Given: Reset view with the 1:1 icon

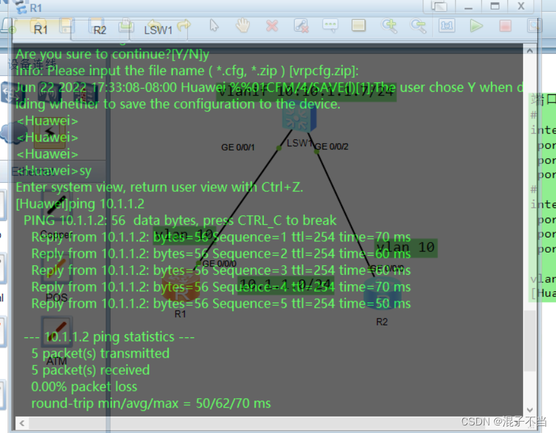Looking at the screenshot, I should tap(447, 25).
